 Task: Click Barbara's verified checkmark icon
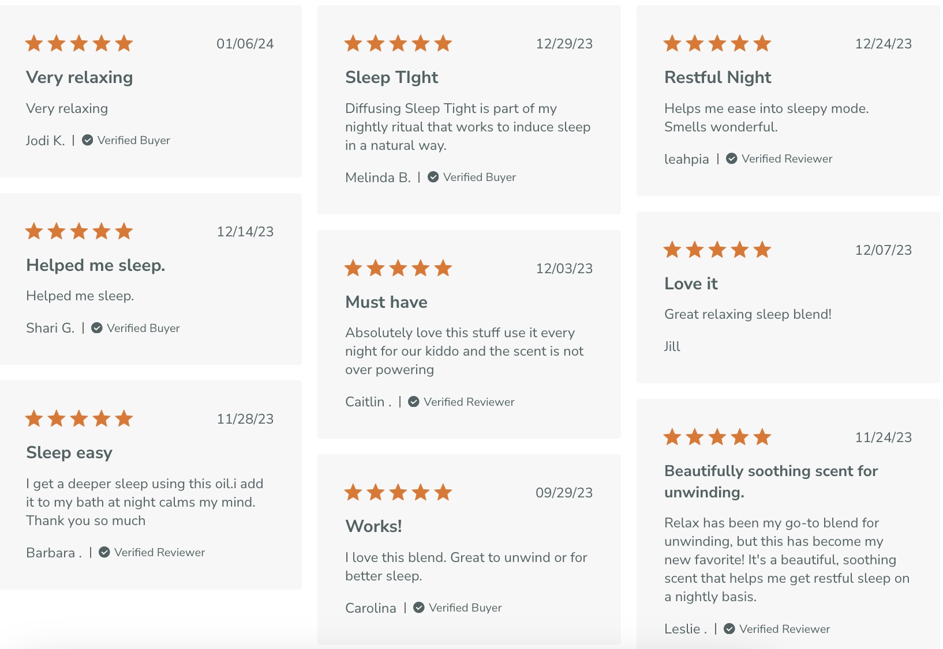click(104, 552)
